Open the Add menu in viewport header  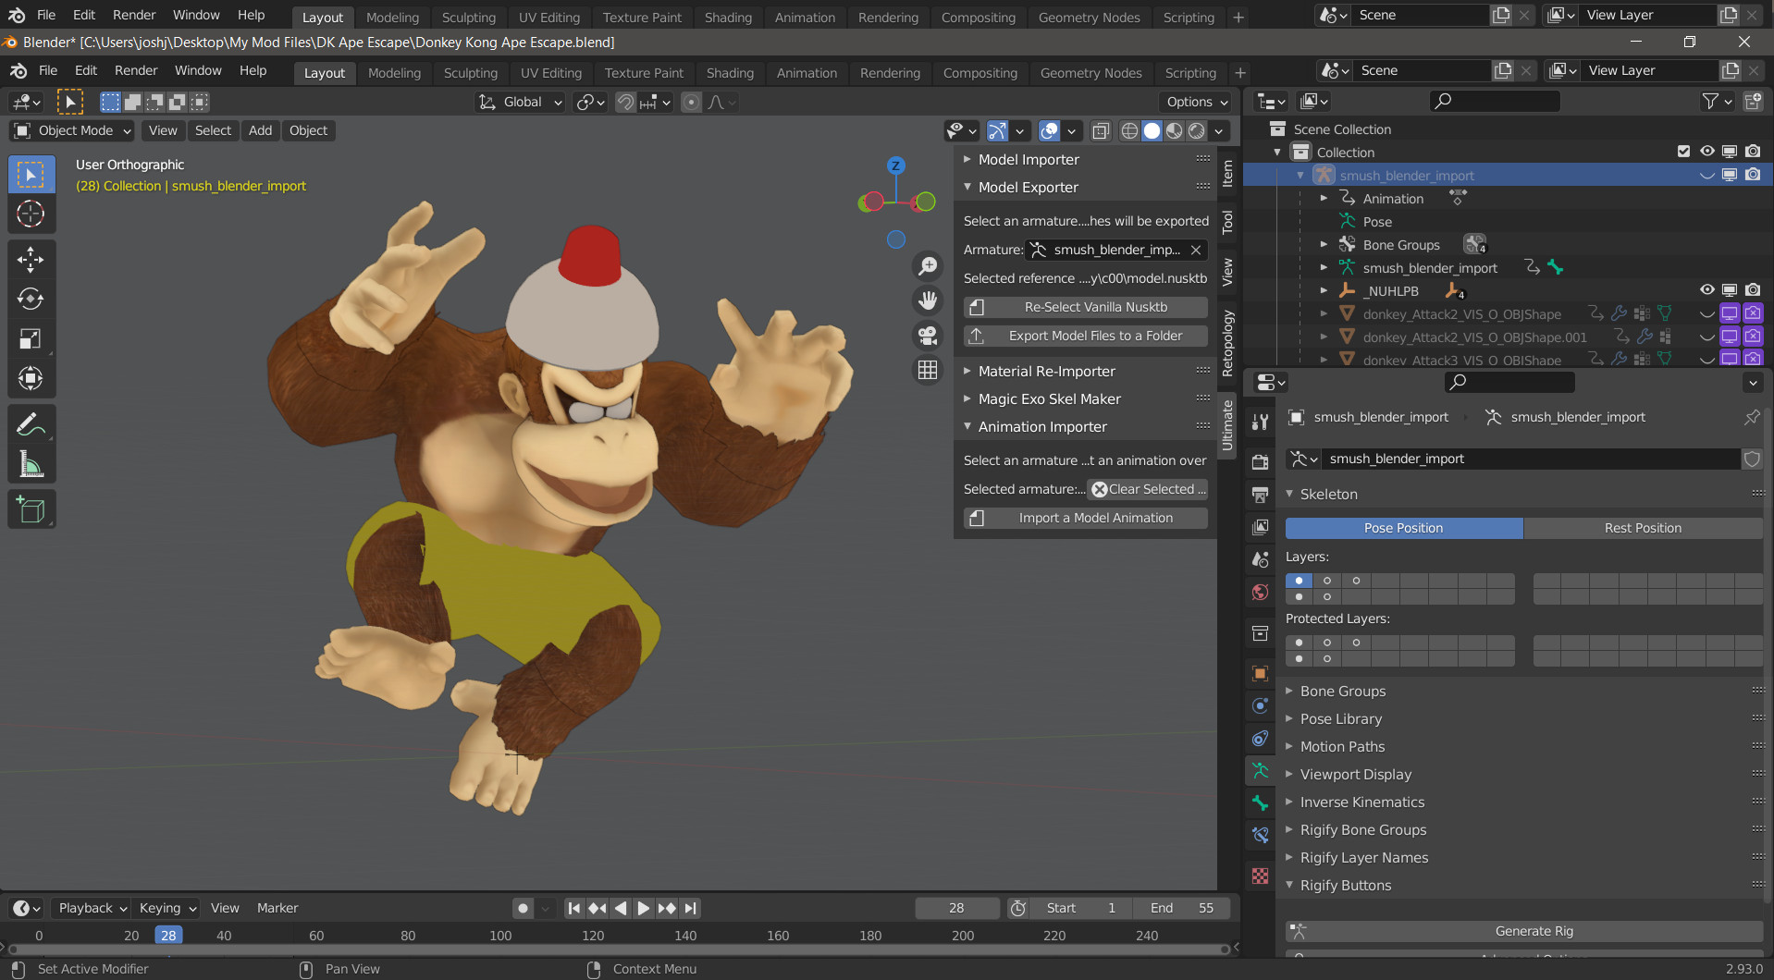click(260, 130)
